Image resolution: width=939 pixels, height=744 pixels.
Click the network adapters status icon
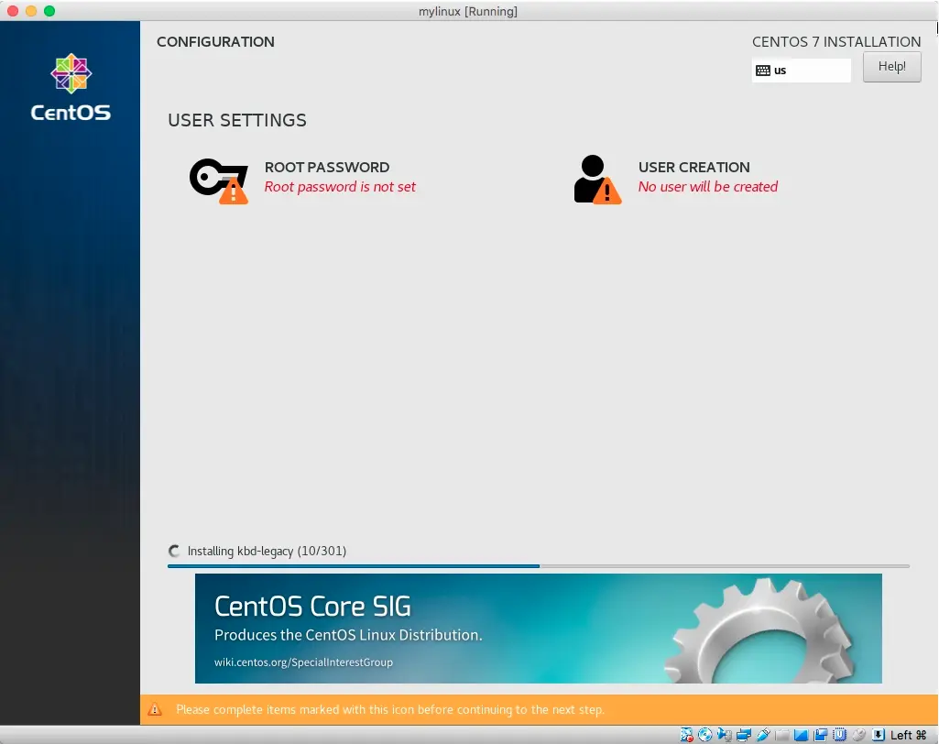point(744,735)
